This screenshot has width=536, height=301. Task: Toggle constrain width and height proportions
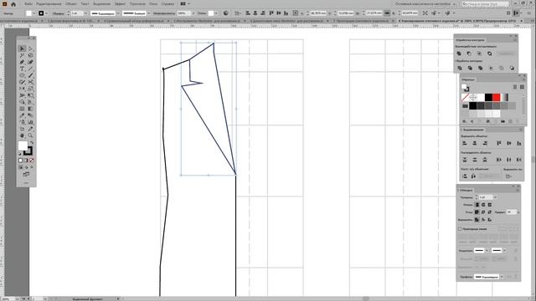(387, 13)
